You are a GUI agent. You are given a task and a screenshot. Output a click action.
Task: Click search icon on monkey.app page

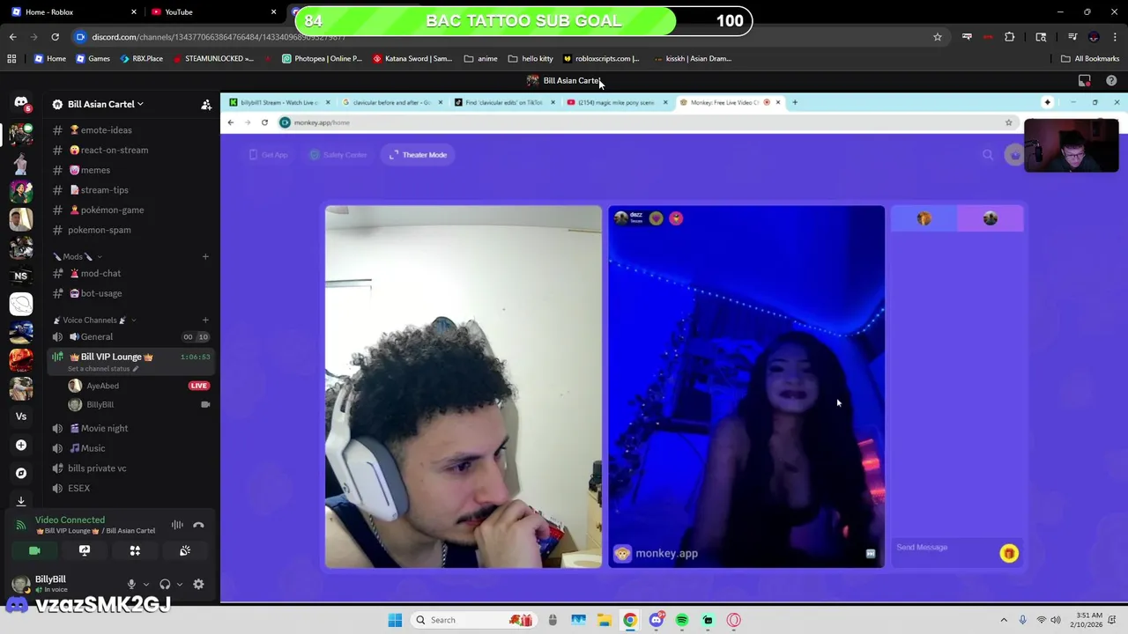[x=988, y=155]
